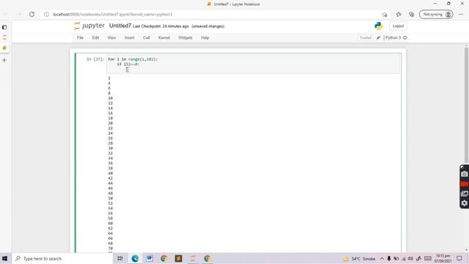The image size is (469, 264).
Task: Open the File menu
Action: coord(80,37)
